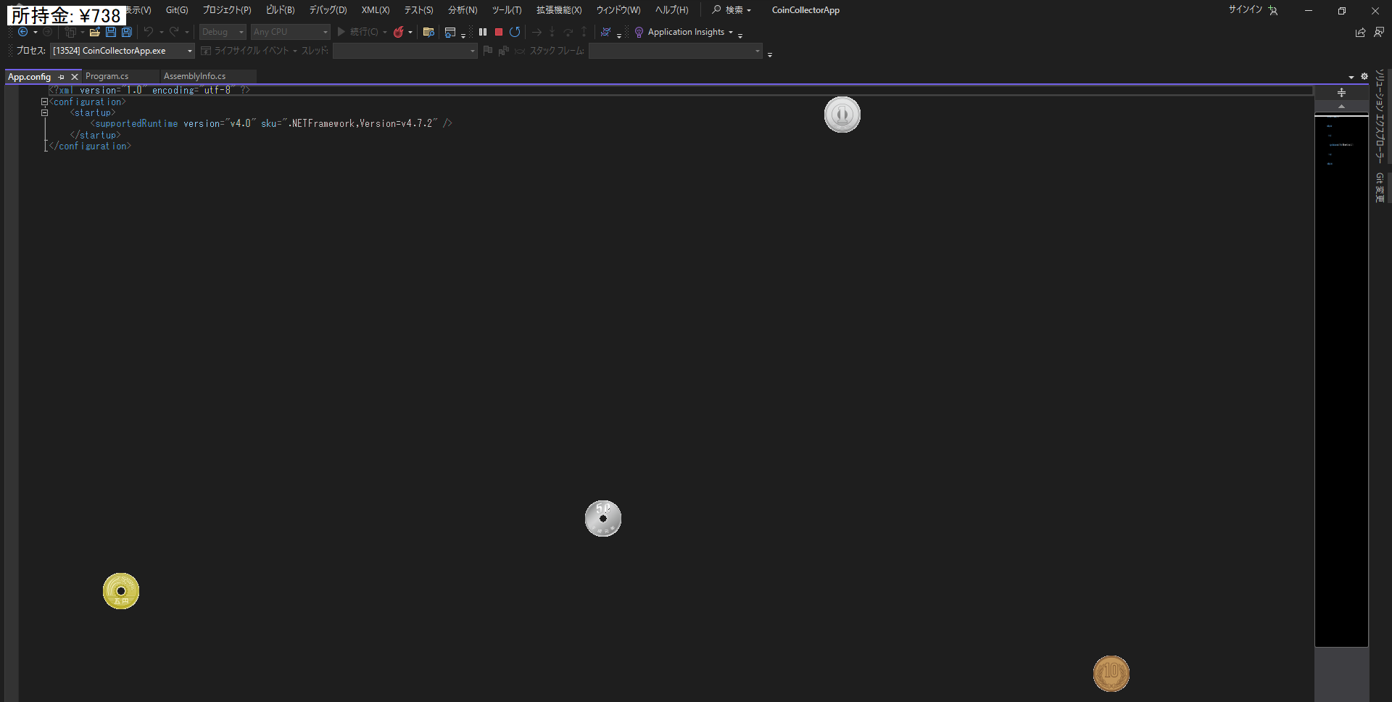Click the pin icon on App.config tab
The image size is (1392, 702).
click(61, 77)
